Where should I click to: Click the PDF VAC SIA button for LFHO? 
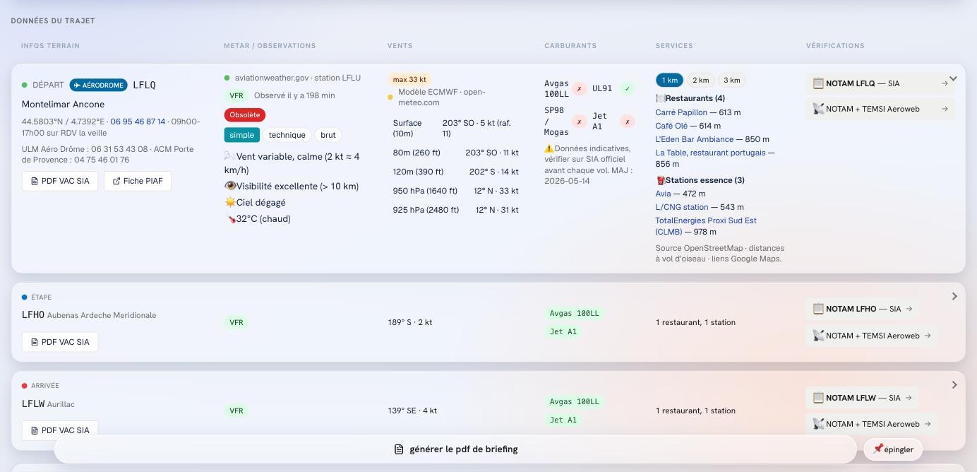[x=60, y=342]
